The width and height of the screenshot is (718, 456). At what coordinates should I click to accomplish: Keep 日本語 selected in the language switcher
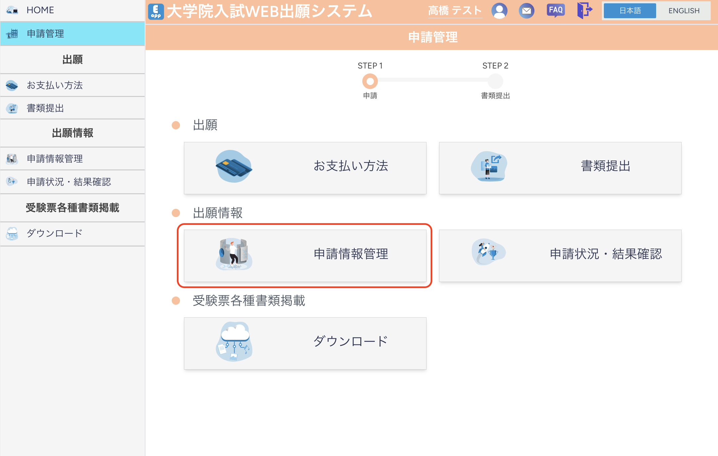629,11
